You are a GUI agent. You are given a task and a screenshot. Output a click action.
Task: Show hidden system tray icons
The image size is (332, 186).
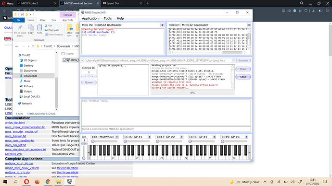click(265, 182)
